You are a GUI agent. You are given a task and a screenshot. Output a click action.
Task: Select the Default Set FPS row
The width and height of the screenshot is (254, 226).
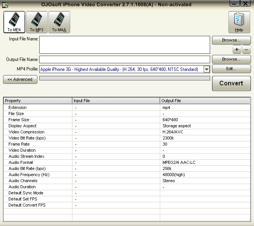pyautogui.click(x=127, y=199)
